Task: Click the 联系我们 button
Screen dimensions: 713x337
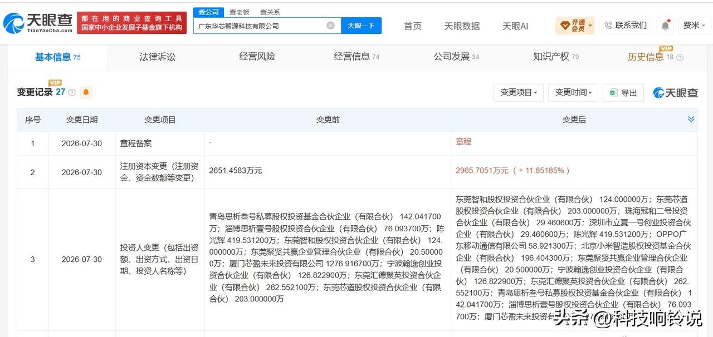Action: [x=625, y=26]
